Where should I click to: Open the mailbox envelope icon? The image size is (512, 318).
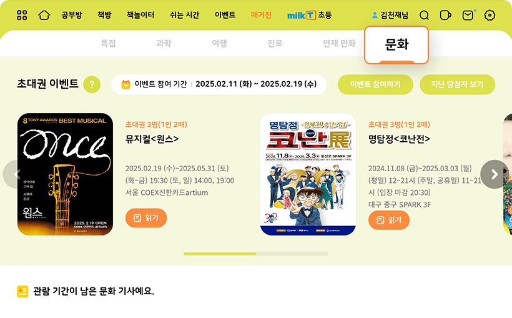click(468, 15)
